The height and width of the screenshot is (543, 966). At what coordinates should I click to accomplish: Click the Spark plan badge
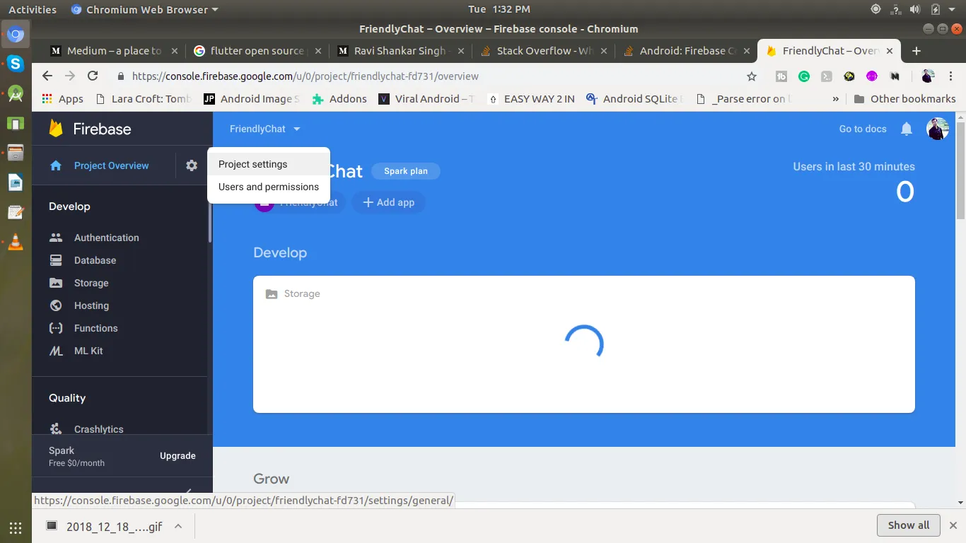coord(406,171)
